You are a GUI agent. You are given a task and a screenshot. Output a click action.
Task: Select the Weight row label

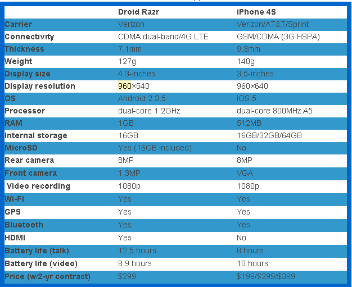pos(19,61)
